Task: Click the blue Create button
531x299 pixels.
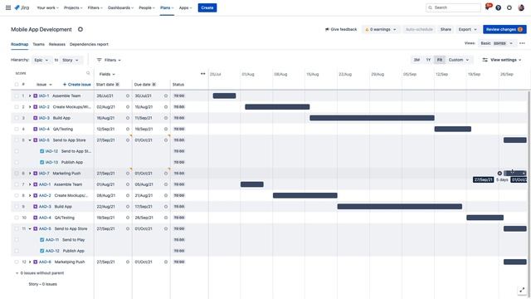Action: (207, 7)
